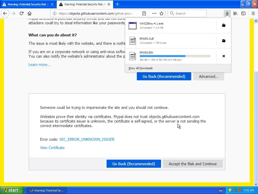Focus the Search input field
Image resolution: width=258 pixels, height=194 pixels.
point(187,14)
